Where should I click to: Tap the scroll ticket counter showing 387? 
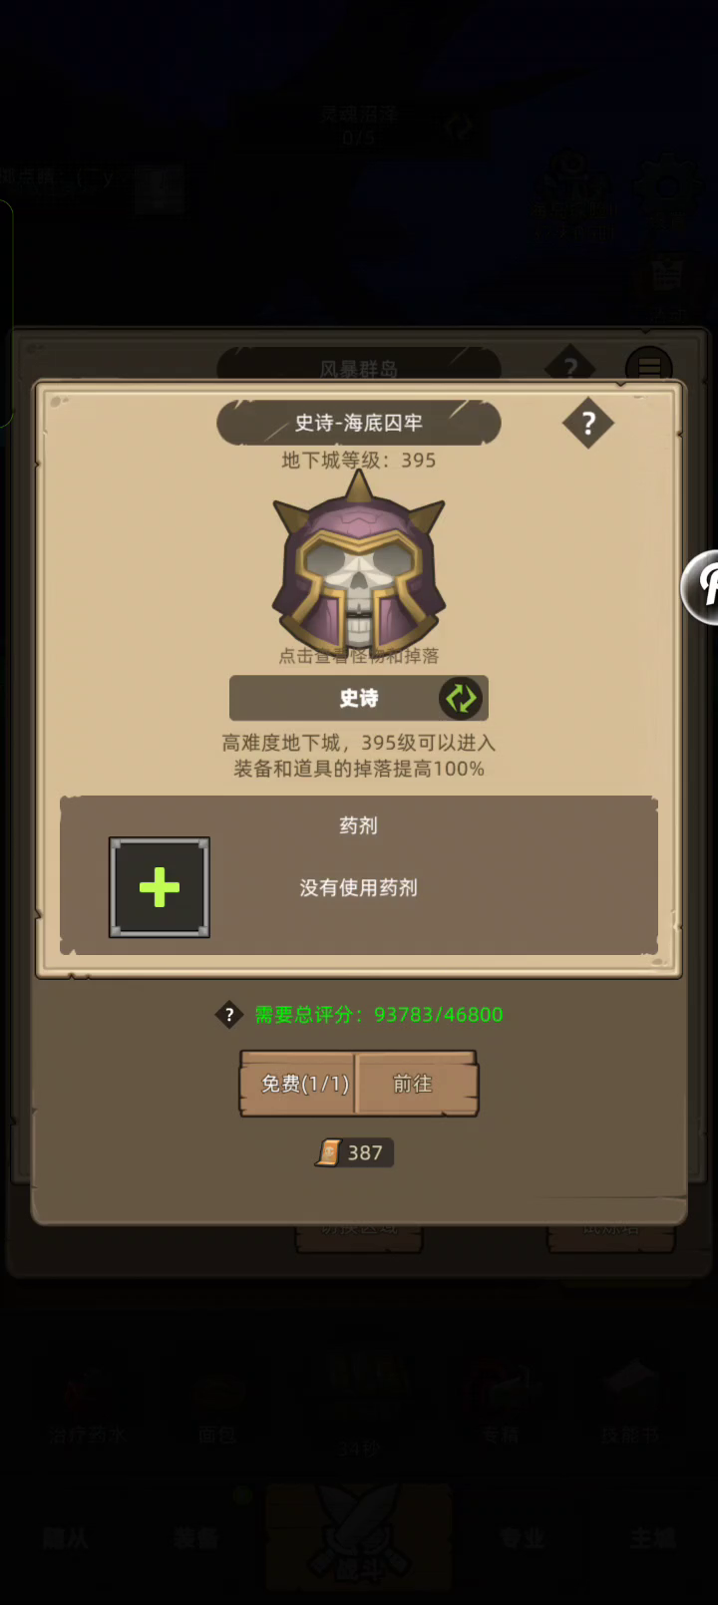coord(354,1152)
